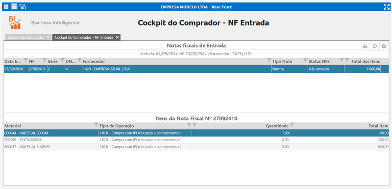Sort by the Status NFE column header

point(319,61)
